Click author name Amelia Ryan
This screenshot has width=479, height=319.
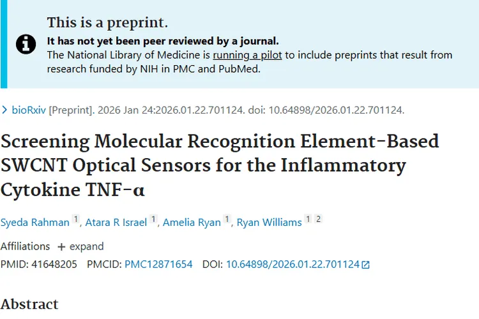click(x=192, y=222)
